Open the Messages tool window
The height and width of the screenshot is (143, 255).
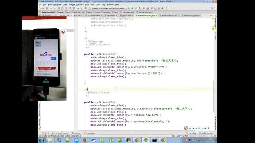coord(89,133)
